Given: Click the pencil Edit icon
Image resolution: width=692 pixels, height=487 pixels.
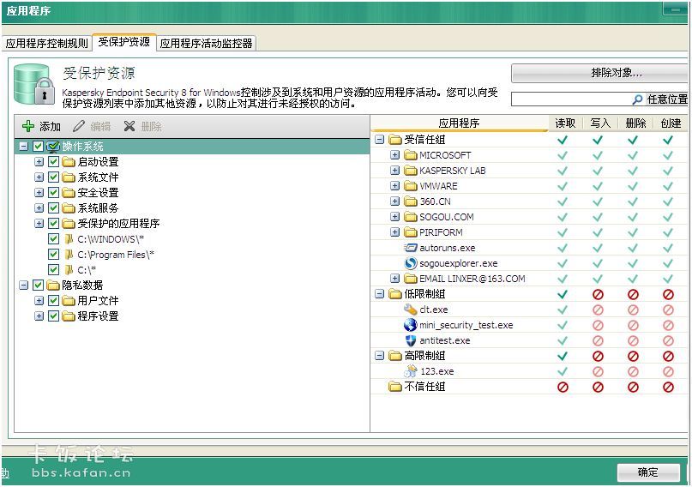Looking at the screenshot, I should (x=79, y=126).
